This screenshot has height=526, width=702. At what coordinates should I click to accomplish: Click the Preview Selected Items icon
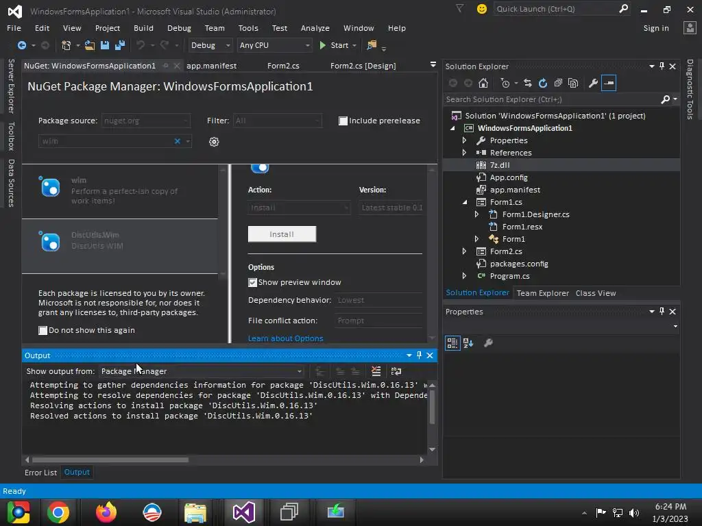tap(609, 83)
